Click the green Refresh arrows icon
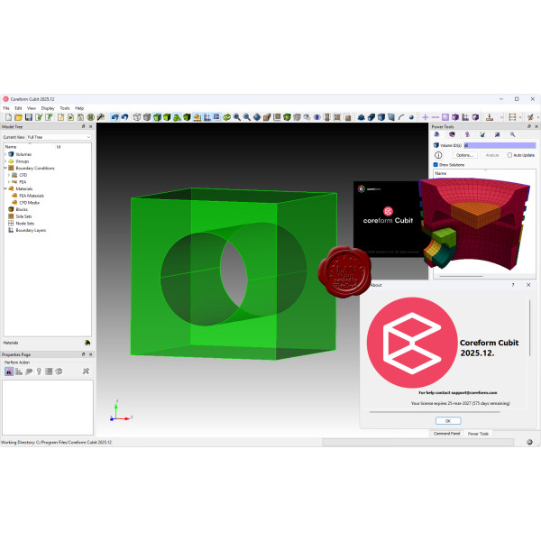 [226, 117]
